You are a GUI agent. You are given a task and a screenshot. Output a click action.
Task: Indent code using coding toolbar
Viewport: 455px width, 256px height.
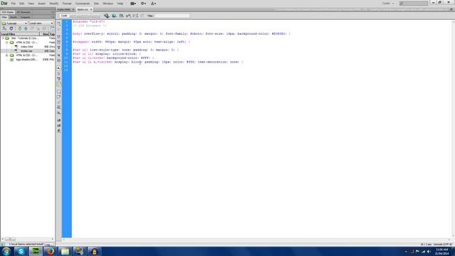click(x=59, y=120)
